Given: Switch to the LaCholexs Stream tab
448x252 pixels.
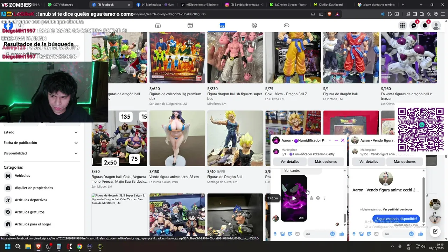Looking at the screenshot, I should pos(288,5).
